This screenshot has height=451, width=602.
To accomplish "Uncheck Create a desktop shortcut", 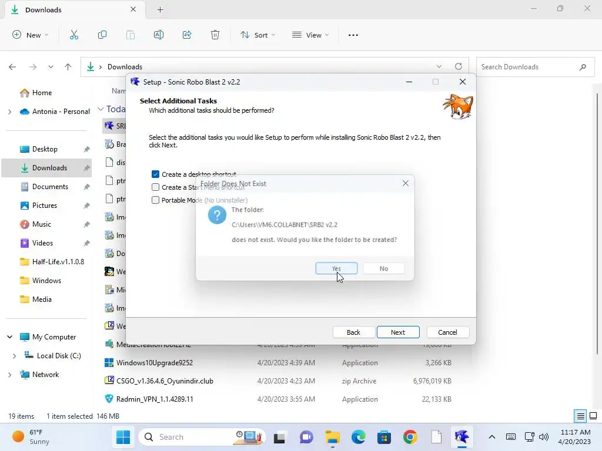I will [x=155, y=174].
